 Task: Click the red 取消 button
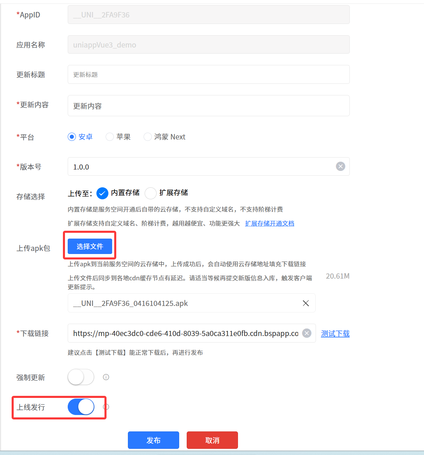coord(212,440)
